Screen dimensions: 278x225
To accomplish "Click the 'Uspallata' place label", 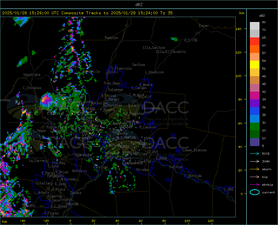I will coord(32,75).
